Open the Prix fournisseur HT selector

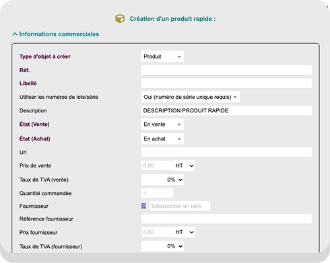184,232
